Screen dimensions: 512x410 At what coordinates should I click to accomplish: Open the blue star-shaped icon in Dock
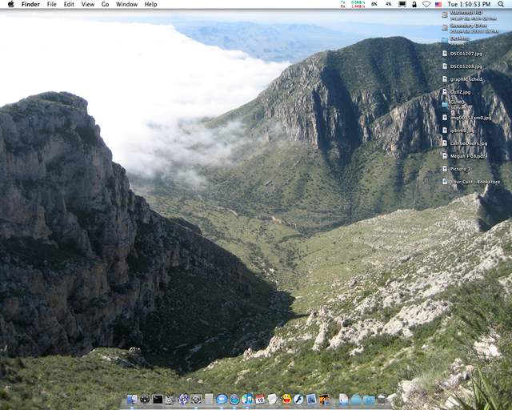[x=183, y=400]
